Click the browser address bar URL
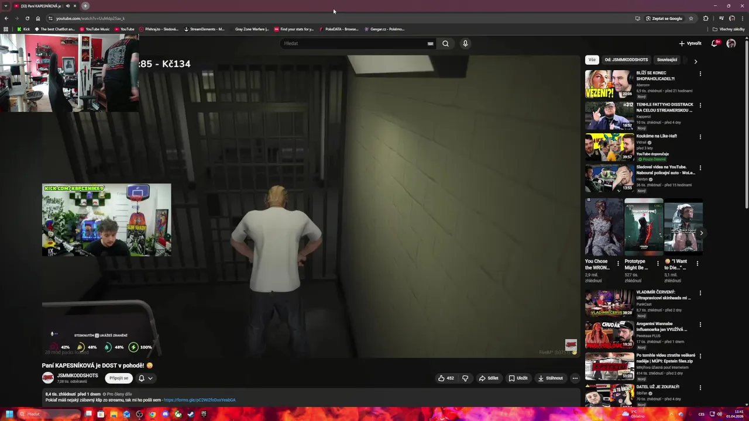 [90, 18]
